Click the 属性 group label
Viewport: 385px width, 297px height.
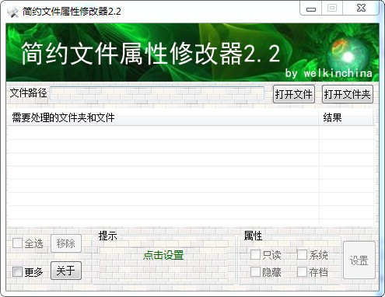pos(253,236)
